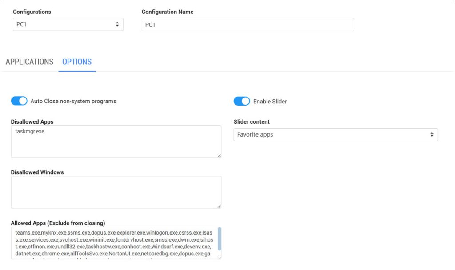455x270 pixels.
Task: Click the Allowed Apps scrollbar thumb
Action: [220, 239]
